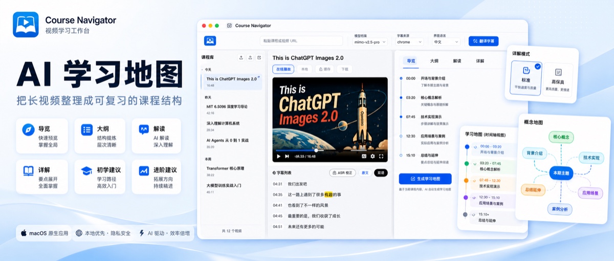Image resolution: width=614 pixels, height=261 pixels.
Task: Click the 初学建议 graduation cap icon
Action: tap(87, 171)
